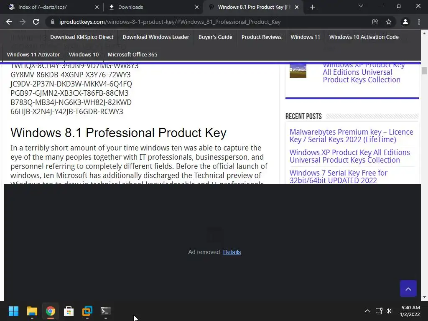
Task: Open the VirtualBox taskbar icon
Action: [87, 311]
